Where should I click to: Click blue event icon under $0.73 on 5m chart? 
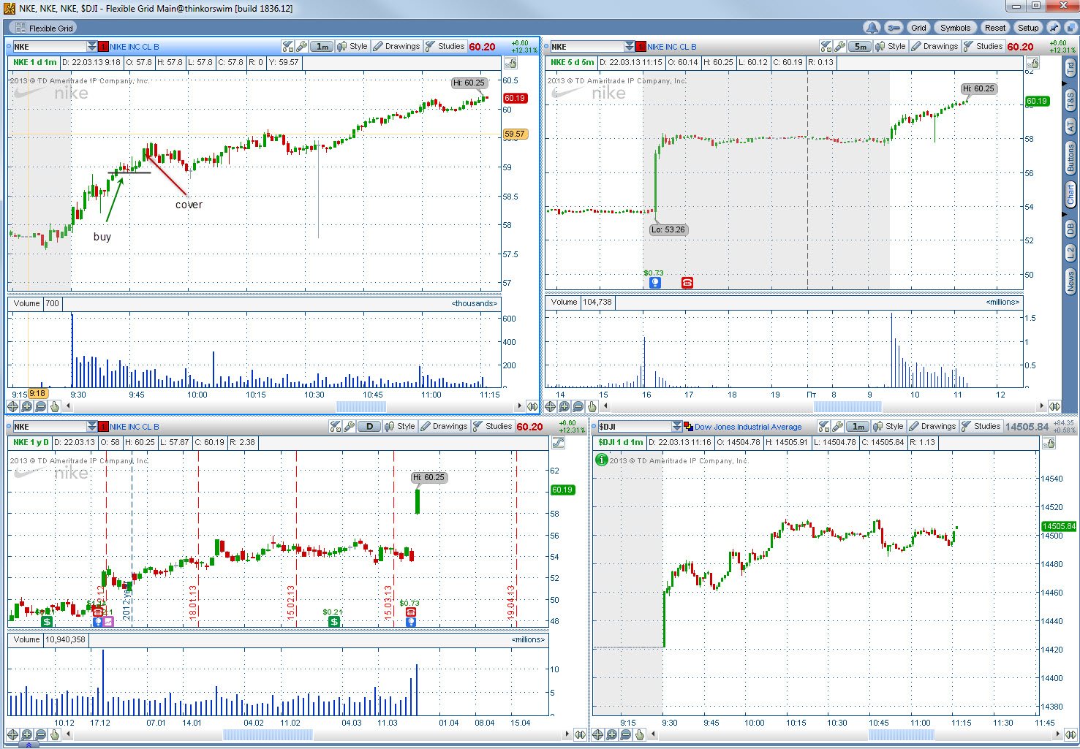tap(655, 283)
